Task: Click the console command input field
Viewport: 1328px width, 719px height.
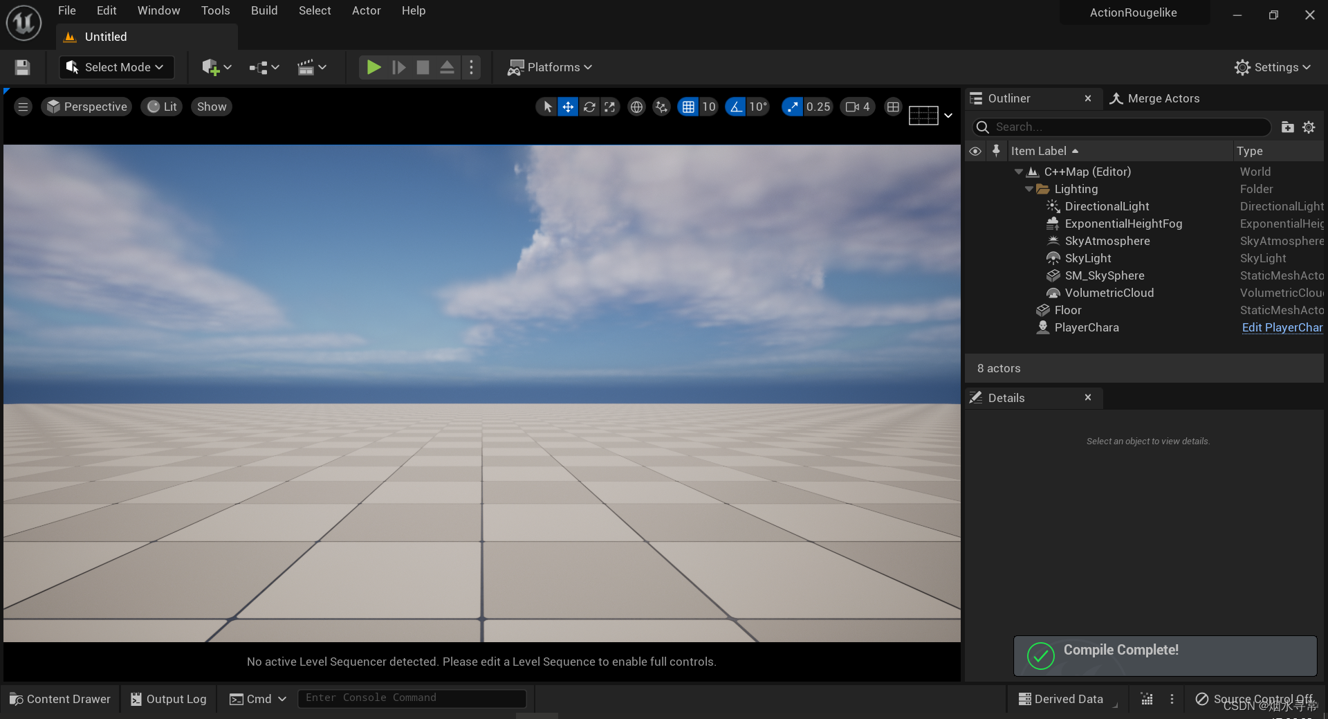Action: pos(412,698)
